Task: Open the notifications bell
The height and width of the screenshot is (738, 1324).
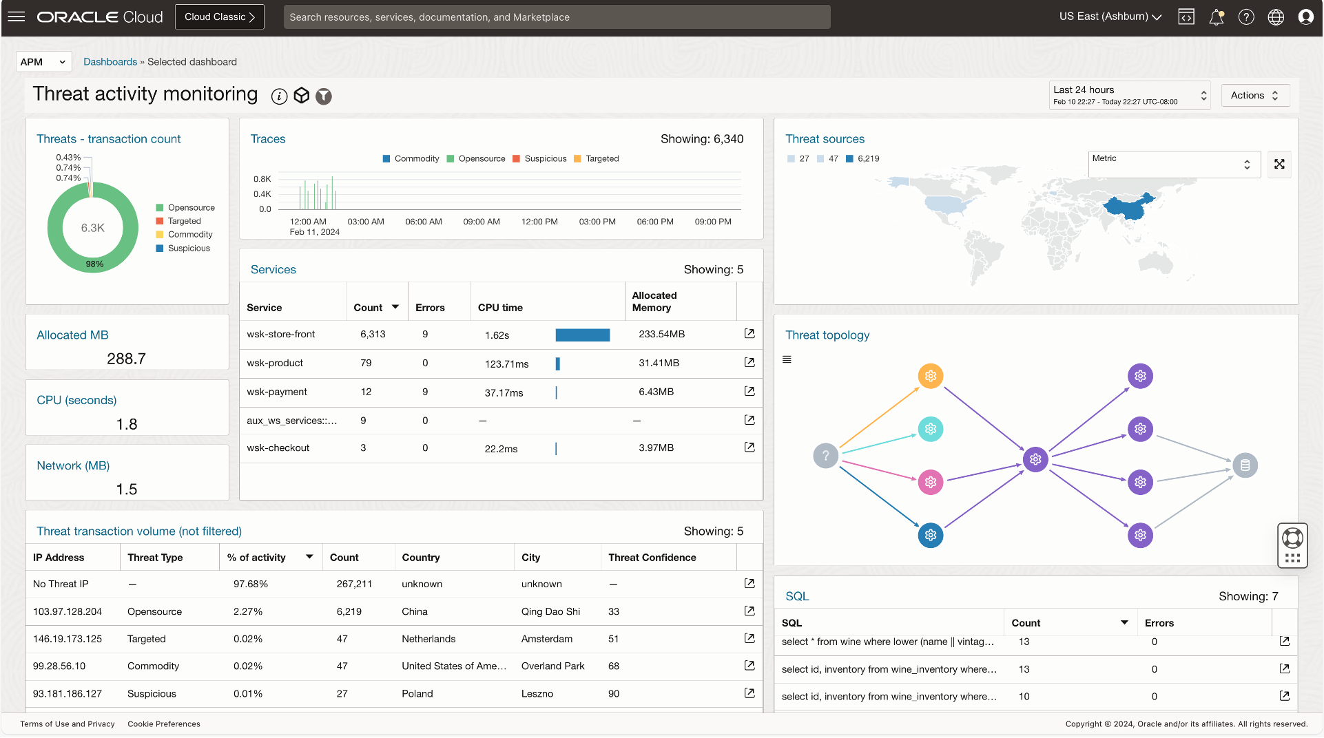Action: [1217, 17]
